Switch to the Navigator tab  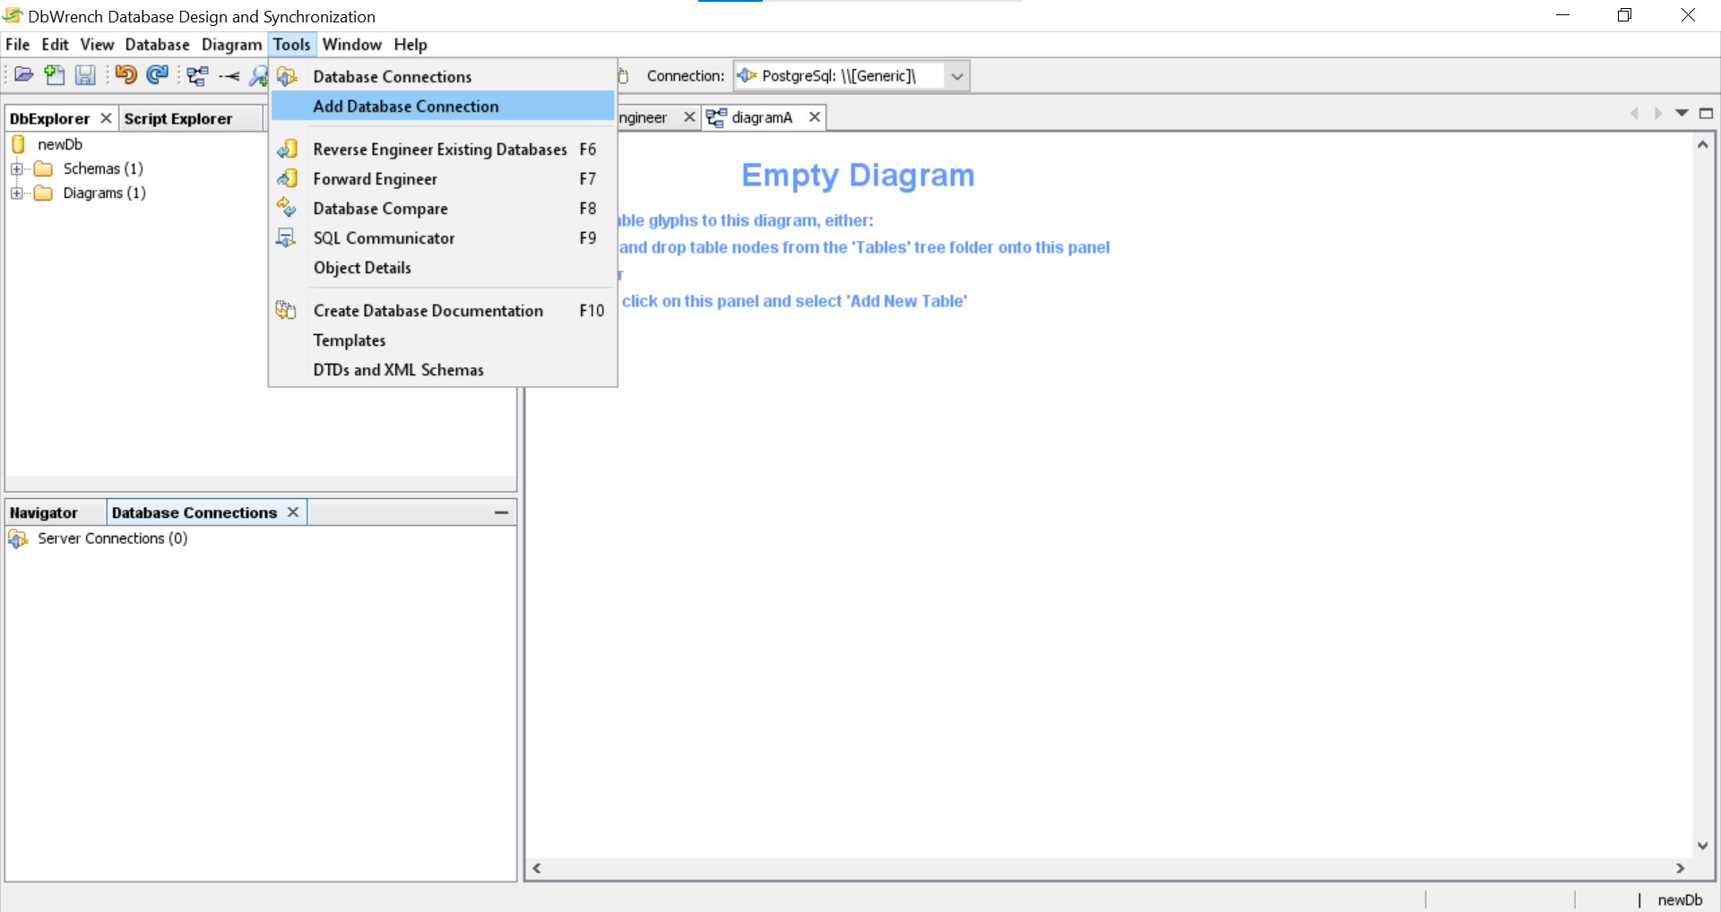point(44,512)
